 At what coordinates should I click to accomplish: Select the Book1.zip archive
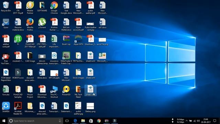(66, 40)
